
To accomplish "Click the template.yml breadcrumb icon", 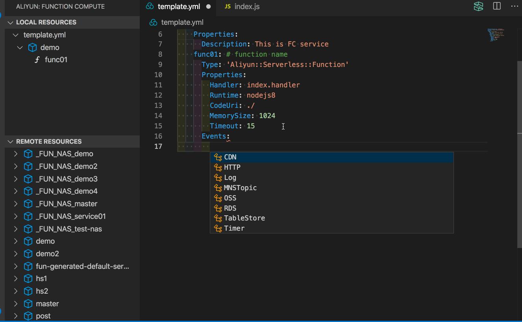I will tap(154, 22).
